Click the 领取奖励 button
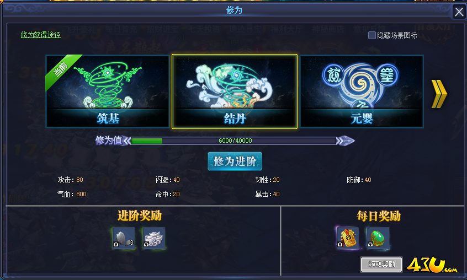Viewport: 467px width, 280px height. pyautogui.click(x=381, y=264)
